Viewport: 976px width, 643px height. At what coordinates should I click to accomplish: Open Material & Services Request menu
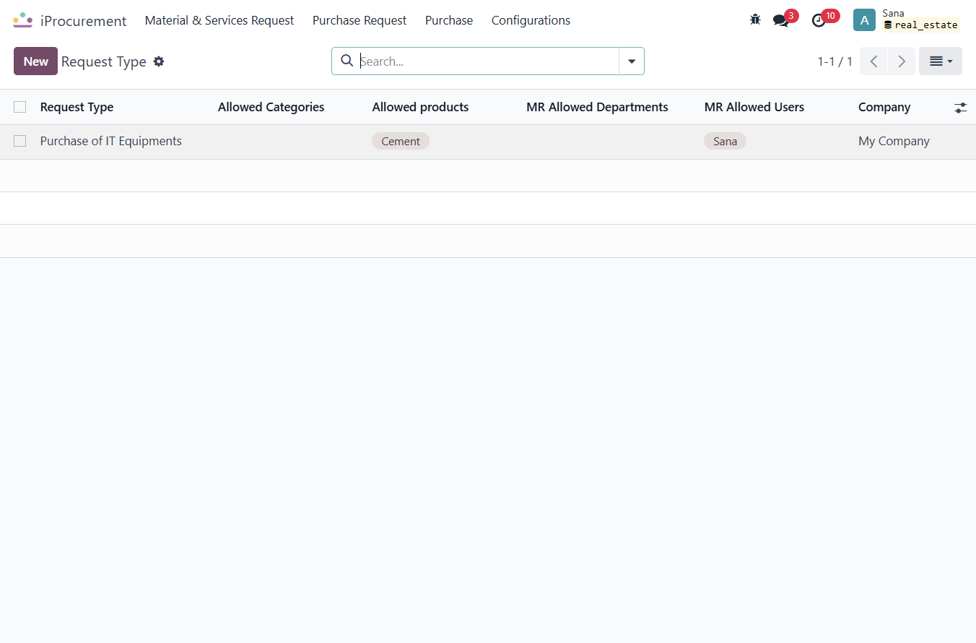(x=219, y=20)
